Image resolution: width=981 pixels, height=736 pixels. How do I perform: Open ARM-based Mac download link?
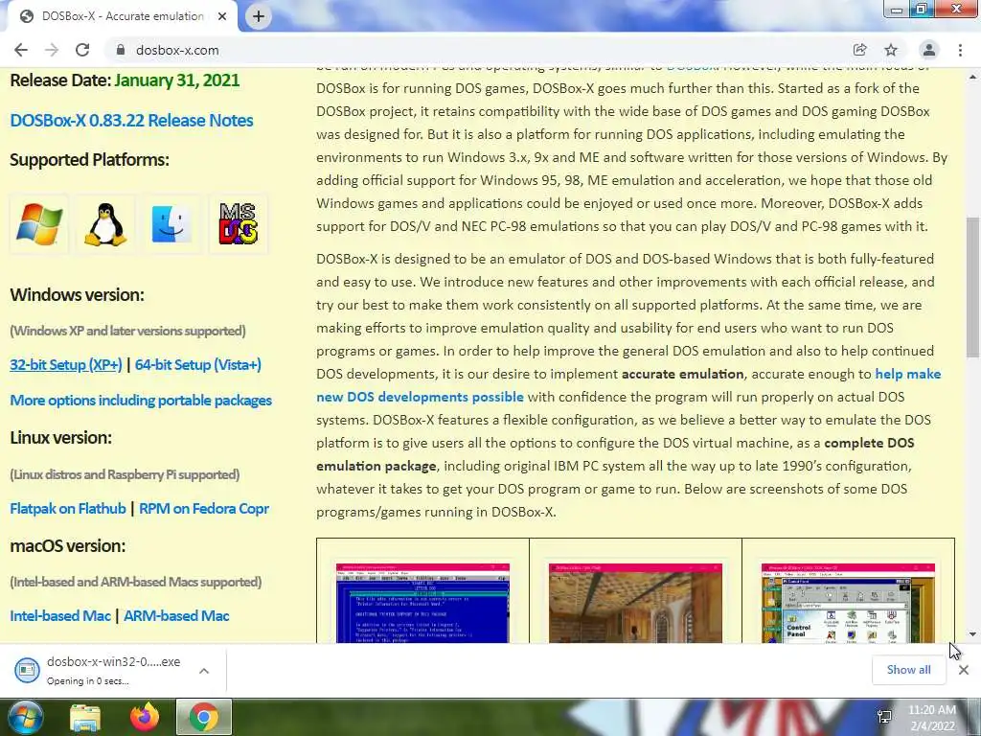click(x=176, y=616)
